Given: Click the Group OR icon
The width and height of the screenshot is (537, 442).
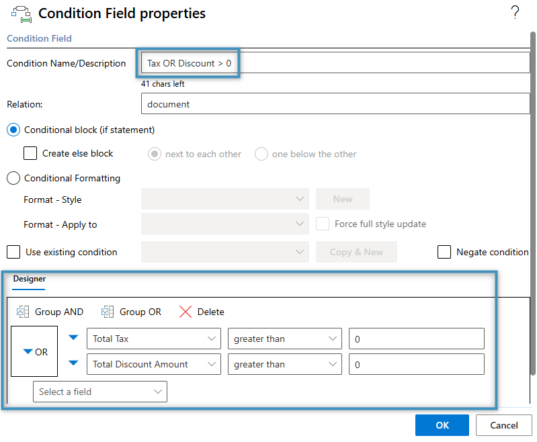Looking at the screenshot, I should 108,312.
